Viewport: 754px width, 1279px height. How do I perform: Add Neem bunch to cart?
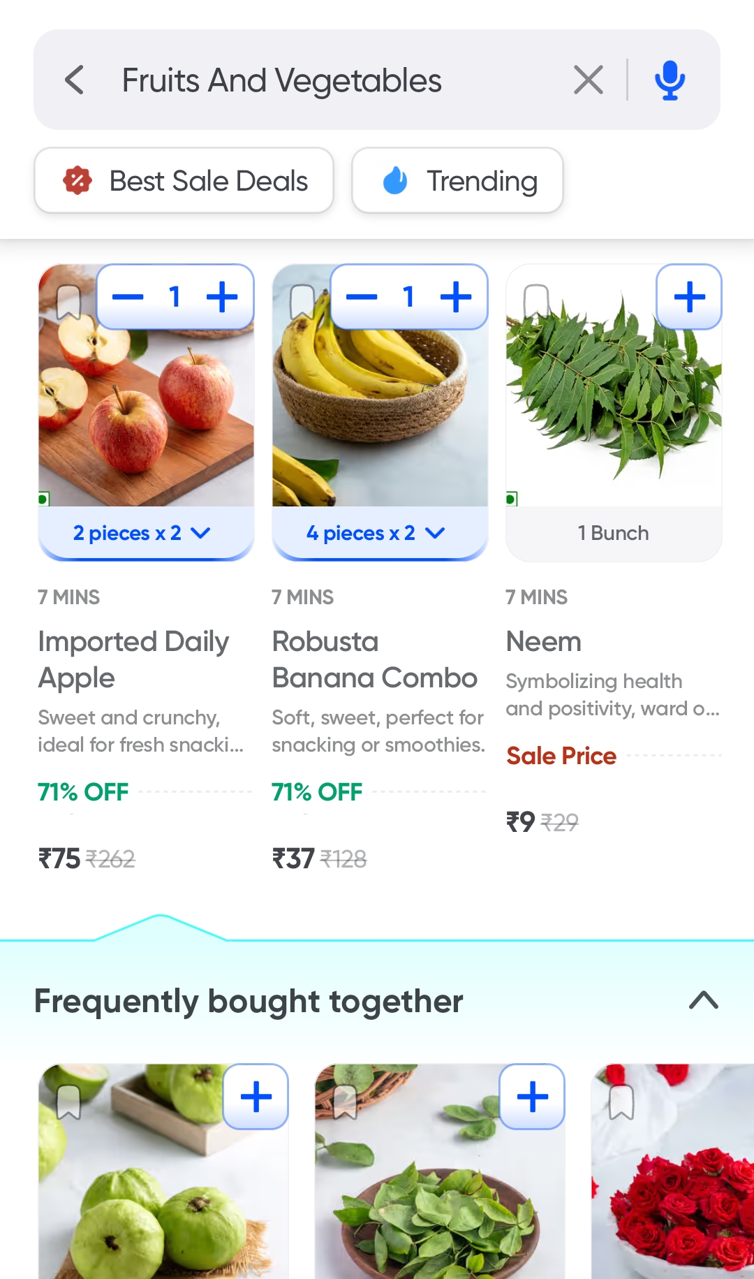coord(689,298)
